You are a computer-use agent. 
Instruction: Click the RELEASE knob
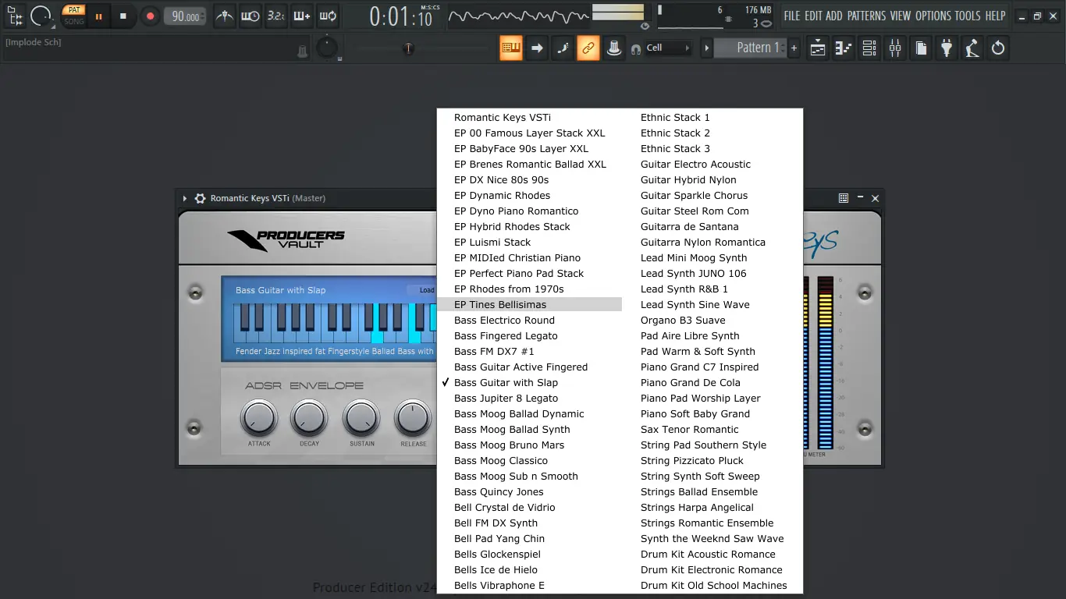coord(414,419)
